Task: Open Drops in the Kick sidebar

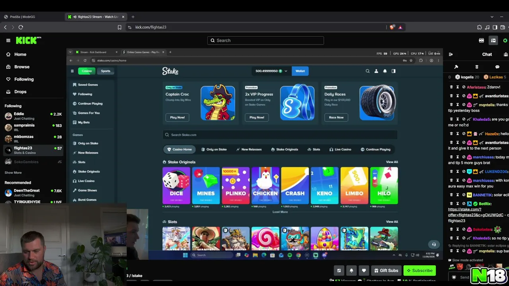Action: coord(20,92)
